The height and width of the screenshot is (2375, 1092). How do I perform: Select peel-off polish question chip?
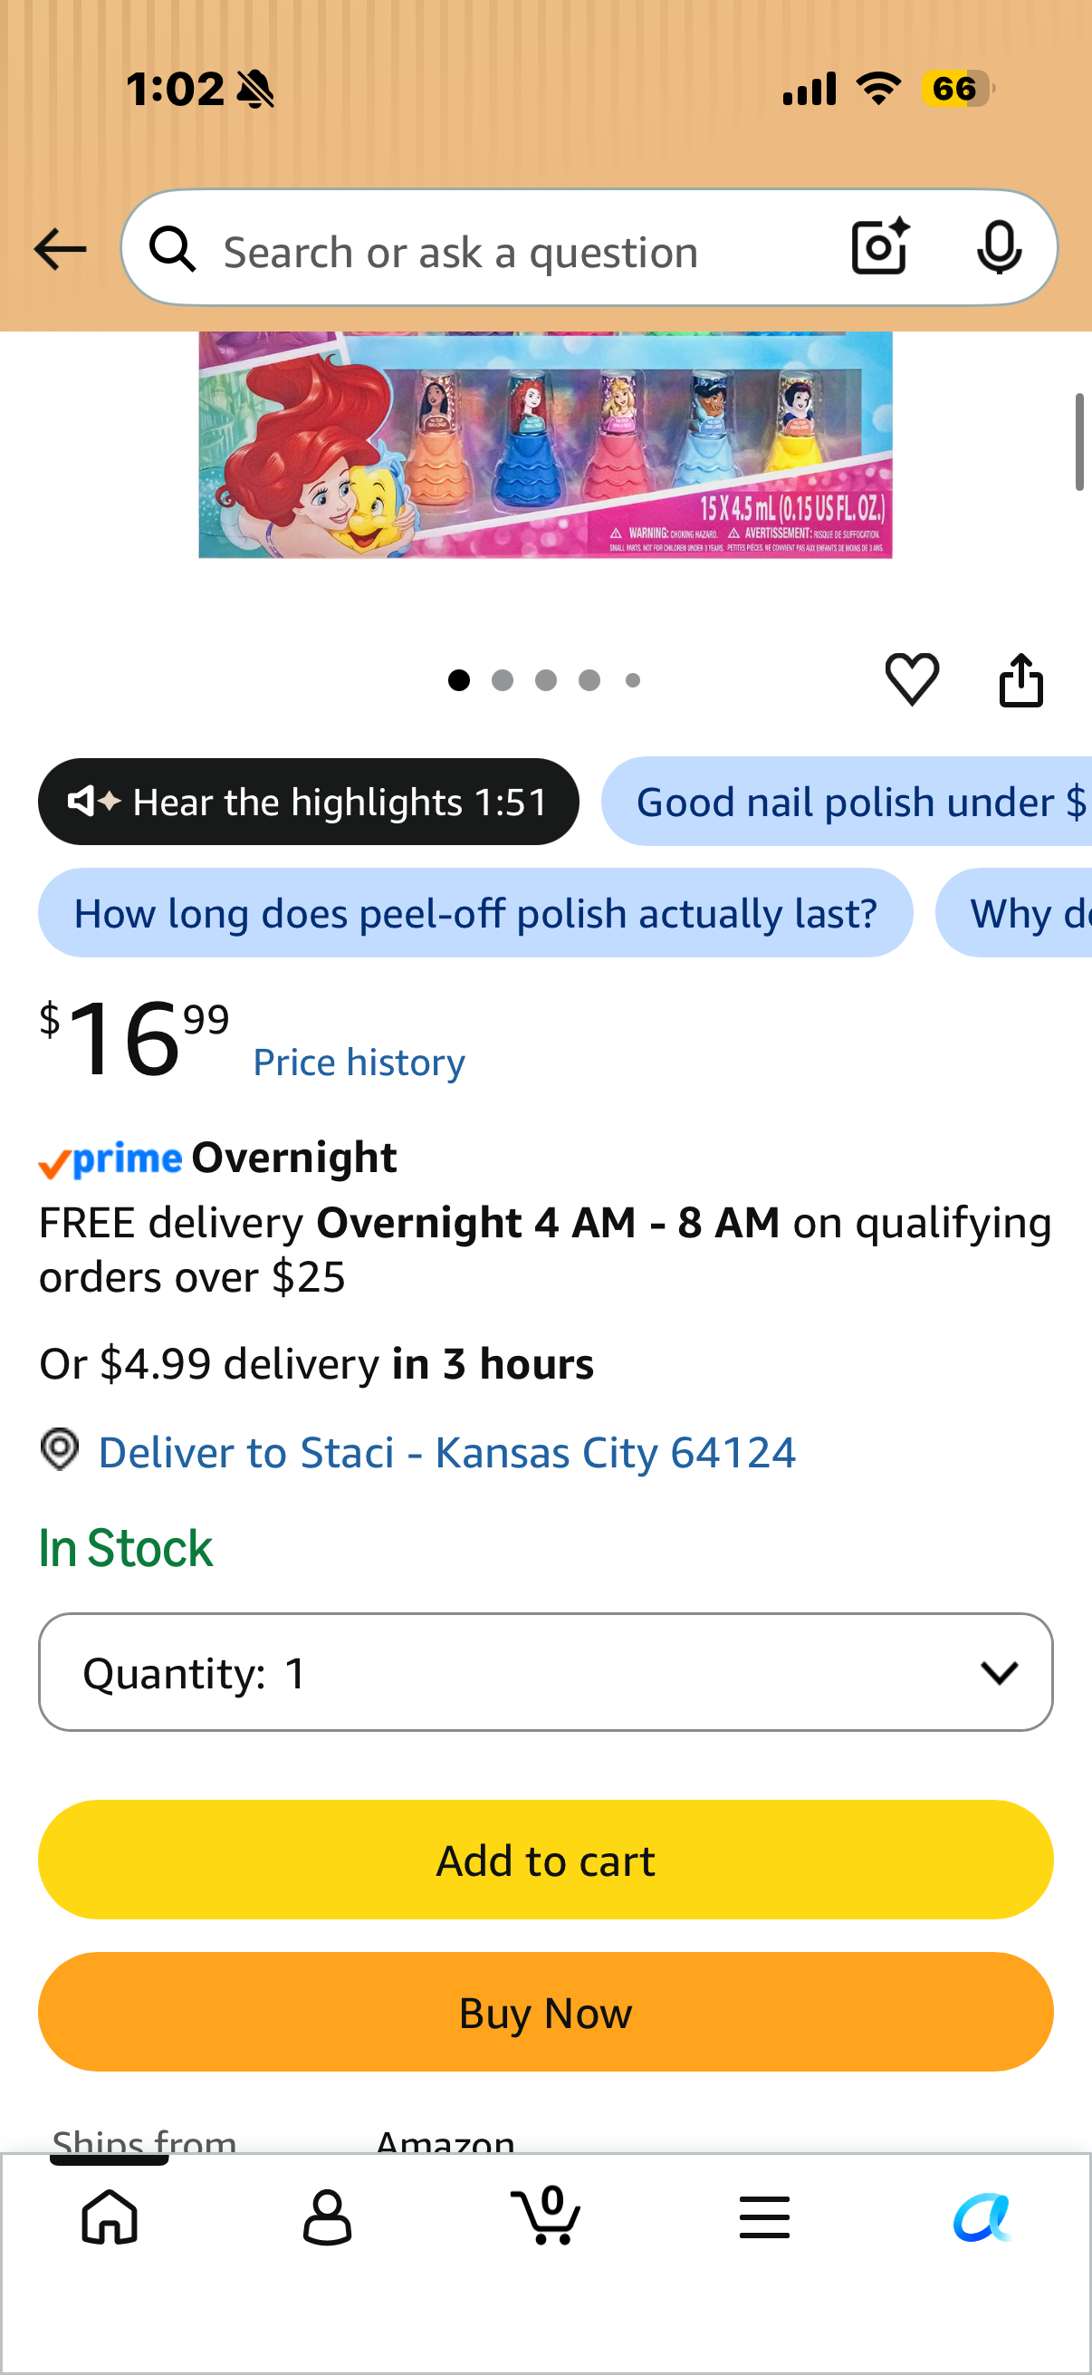[475, 913]
